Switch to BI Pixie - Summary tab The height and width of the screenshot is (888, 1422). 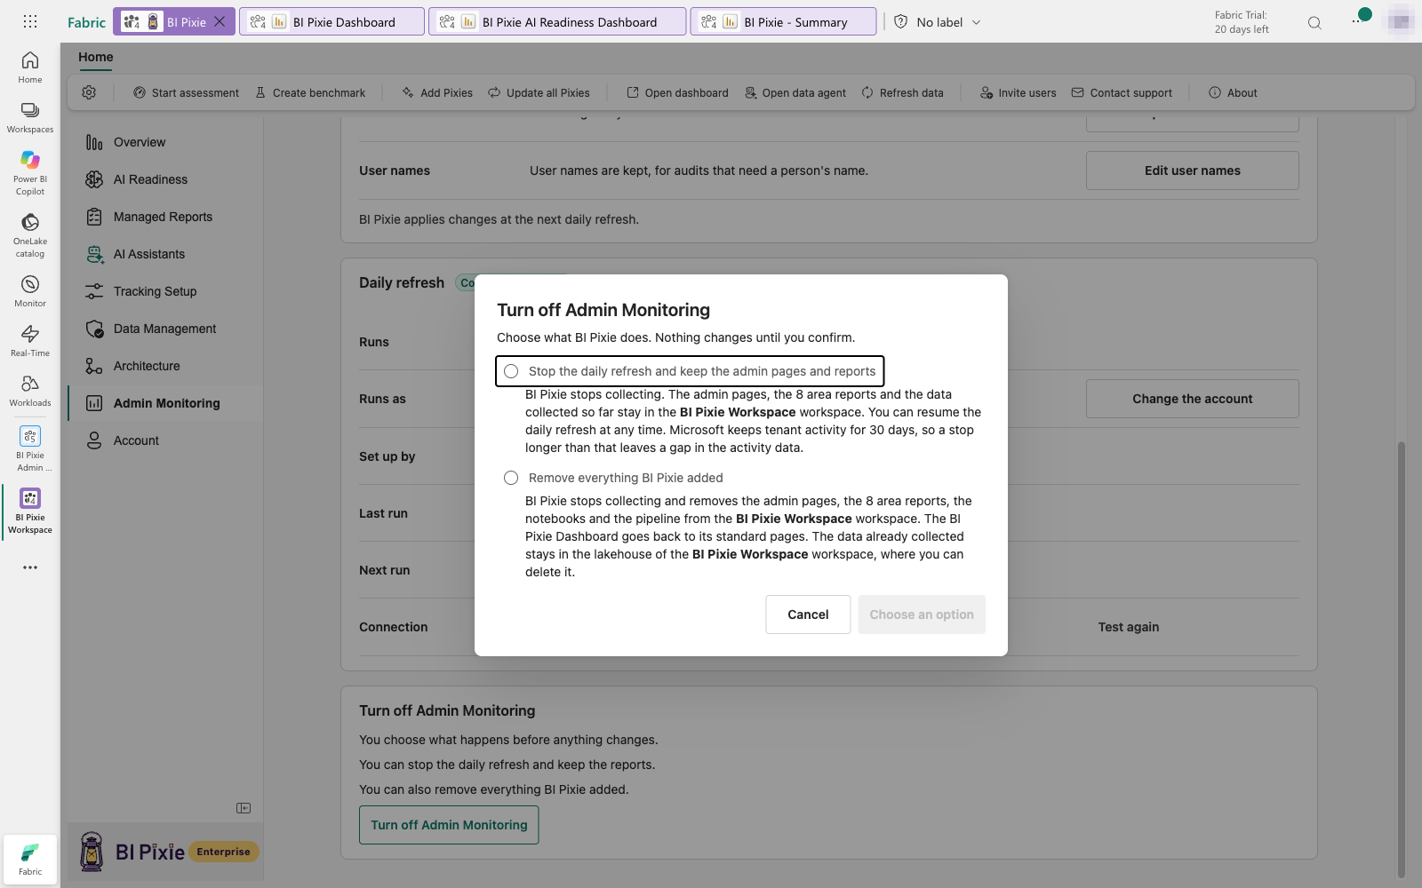coord(783,21)
